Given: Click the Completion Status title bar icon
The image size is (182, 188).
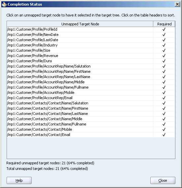Looking at the screenshot, I should (x=4, y=4).
